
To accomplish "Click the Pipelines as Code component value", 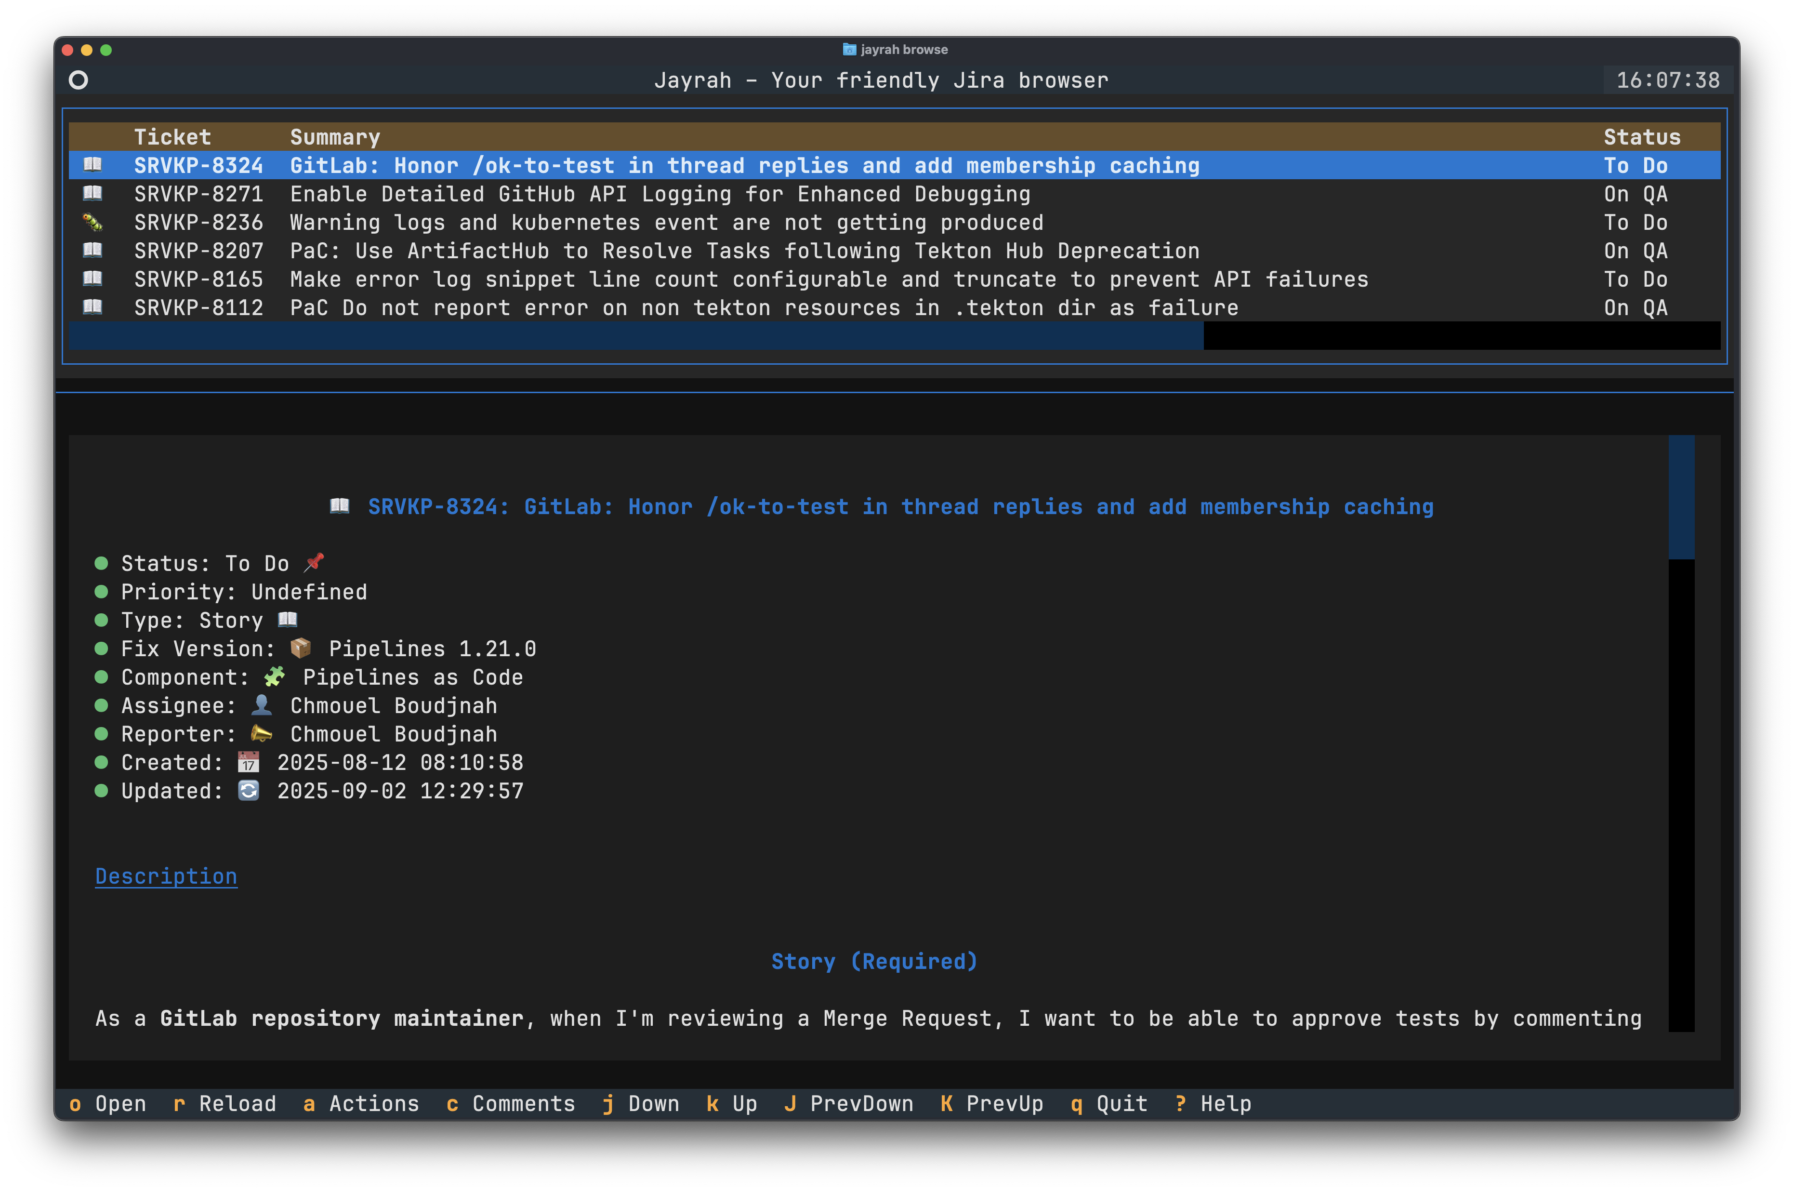I will tap(413, 676).
